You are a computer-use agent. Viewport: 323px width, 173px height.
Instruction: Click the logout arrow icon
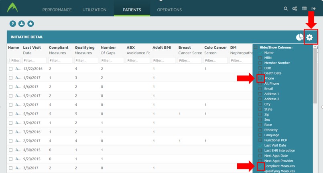313,9
